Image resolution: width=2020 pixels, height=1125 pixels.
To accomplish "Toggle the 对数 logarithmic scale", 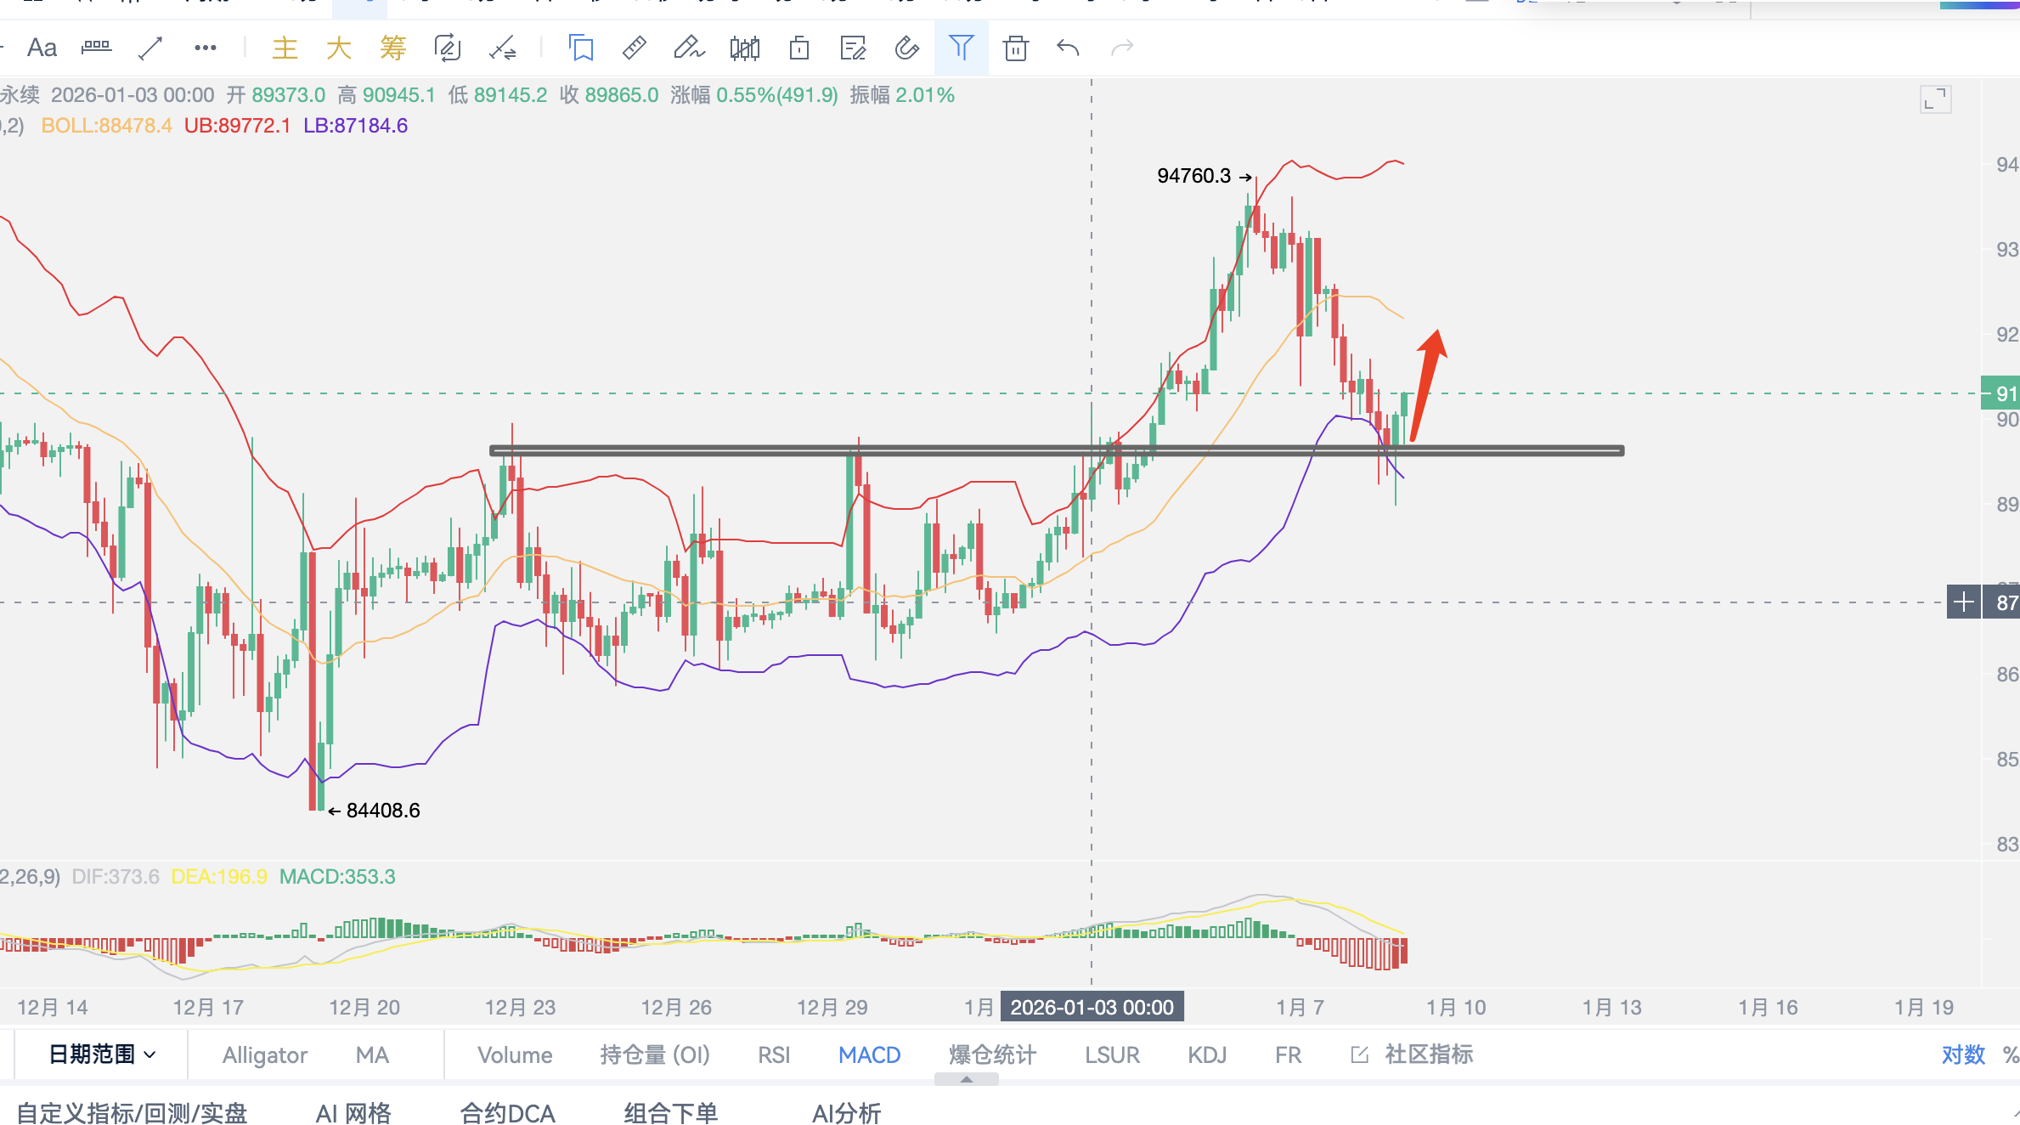I will tap(1962, 1054).
